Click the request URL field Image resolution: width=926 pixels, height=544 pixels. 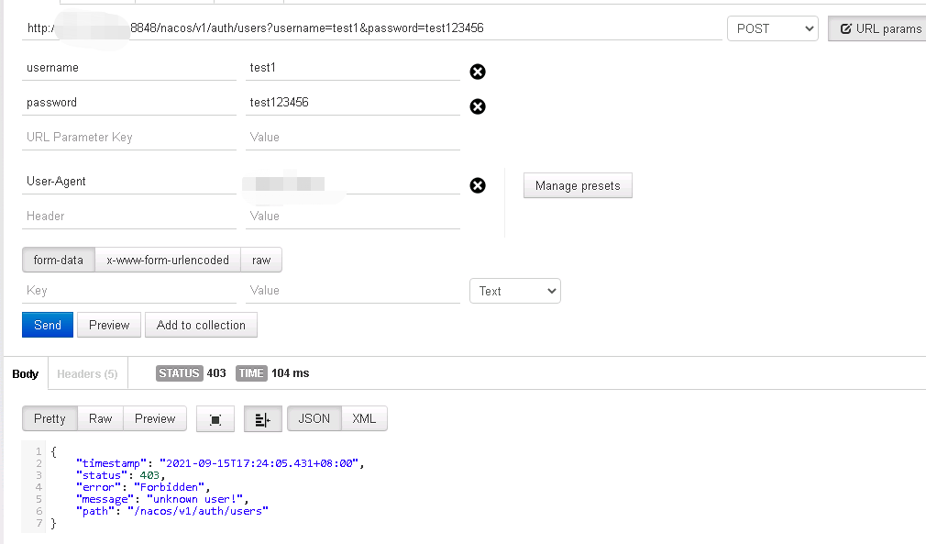click(x=372, y=28)
